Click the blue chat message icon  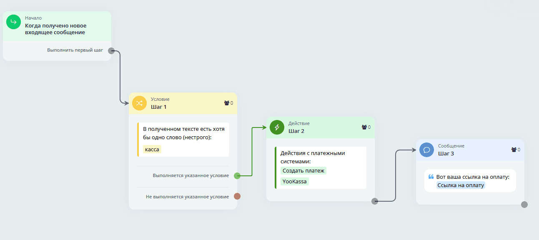(x=426, y=150)
